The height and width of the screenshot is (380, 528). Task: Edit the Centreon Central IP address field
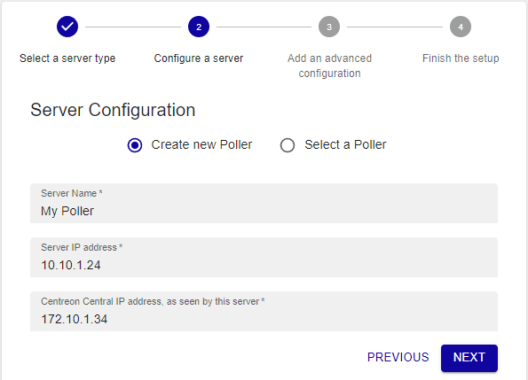click(264, 312)
